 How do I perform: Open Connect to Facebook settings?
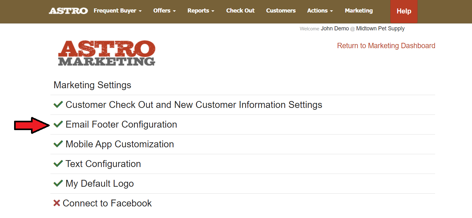tap(107, 203)
